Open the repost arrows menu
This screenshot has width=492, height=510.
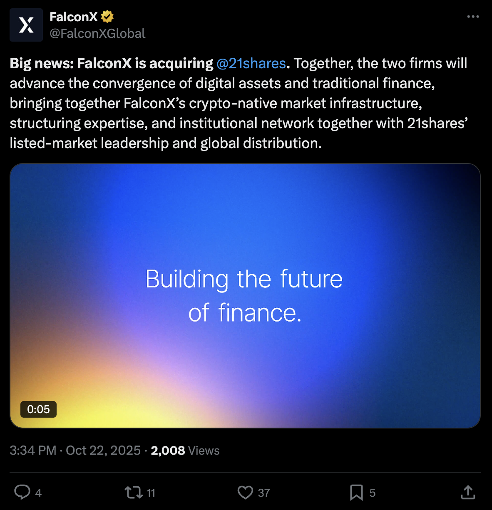(133, 493)
